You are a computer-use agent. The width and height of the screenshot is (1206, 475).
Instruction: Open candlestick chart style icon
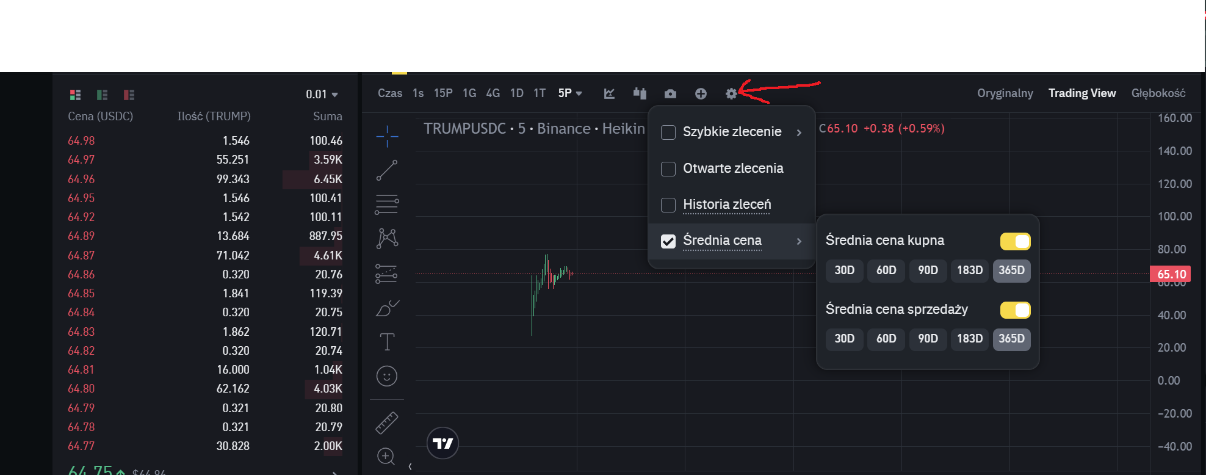[x=640, y=93]
